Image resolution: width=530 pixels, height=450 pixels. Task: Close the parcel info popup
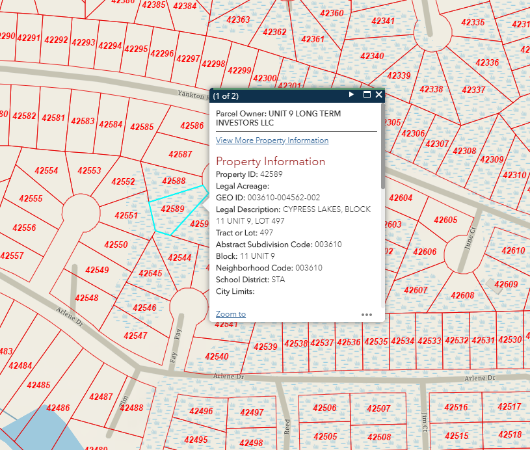(x=378, y=95)
